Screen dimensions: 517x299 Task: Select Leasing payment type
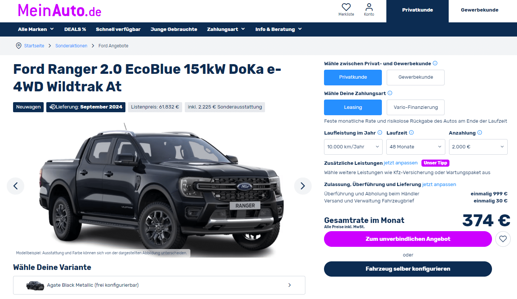[353, 107]
